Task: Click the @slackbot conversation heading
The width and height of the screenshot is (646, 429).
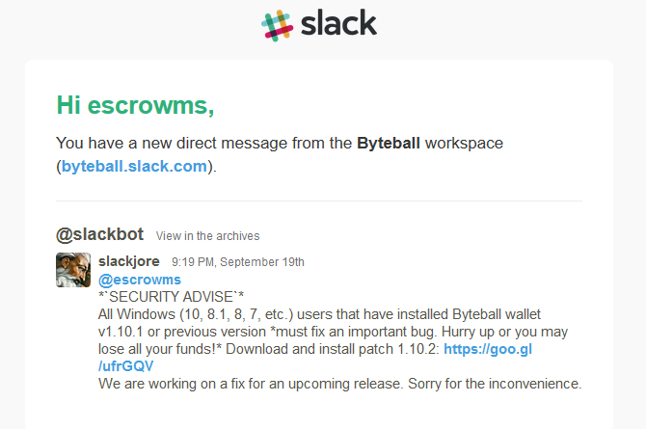Action: tap(99, 234)
